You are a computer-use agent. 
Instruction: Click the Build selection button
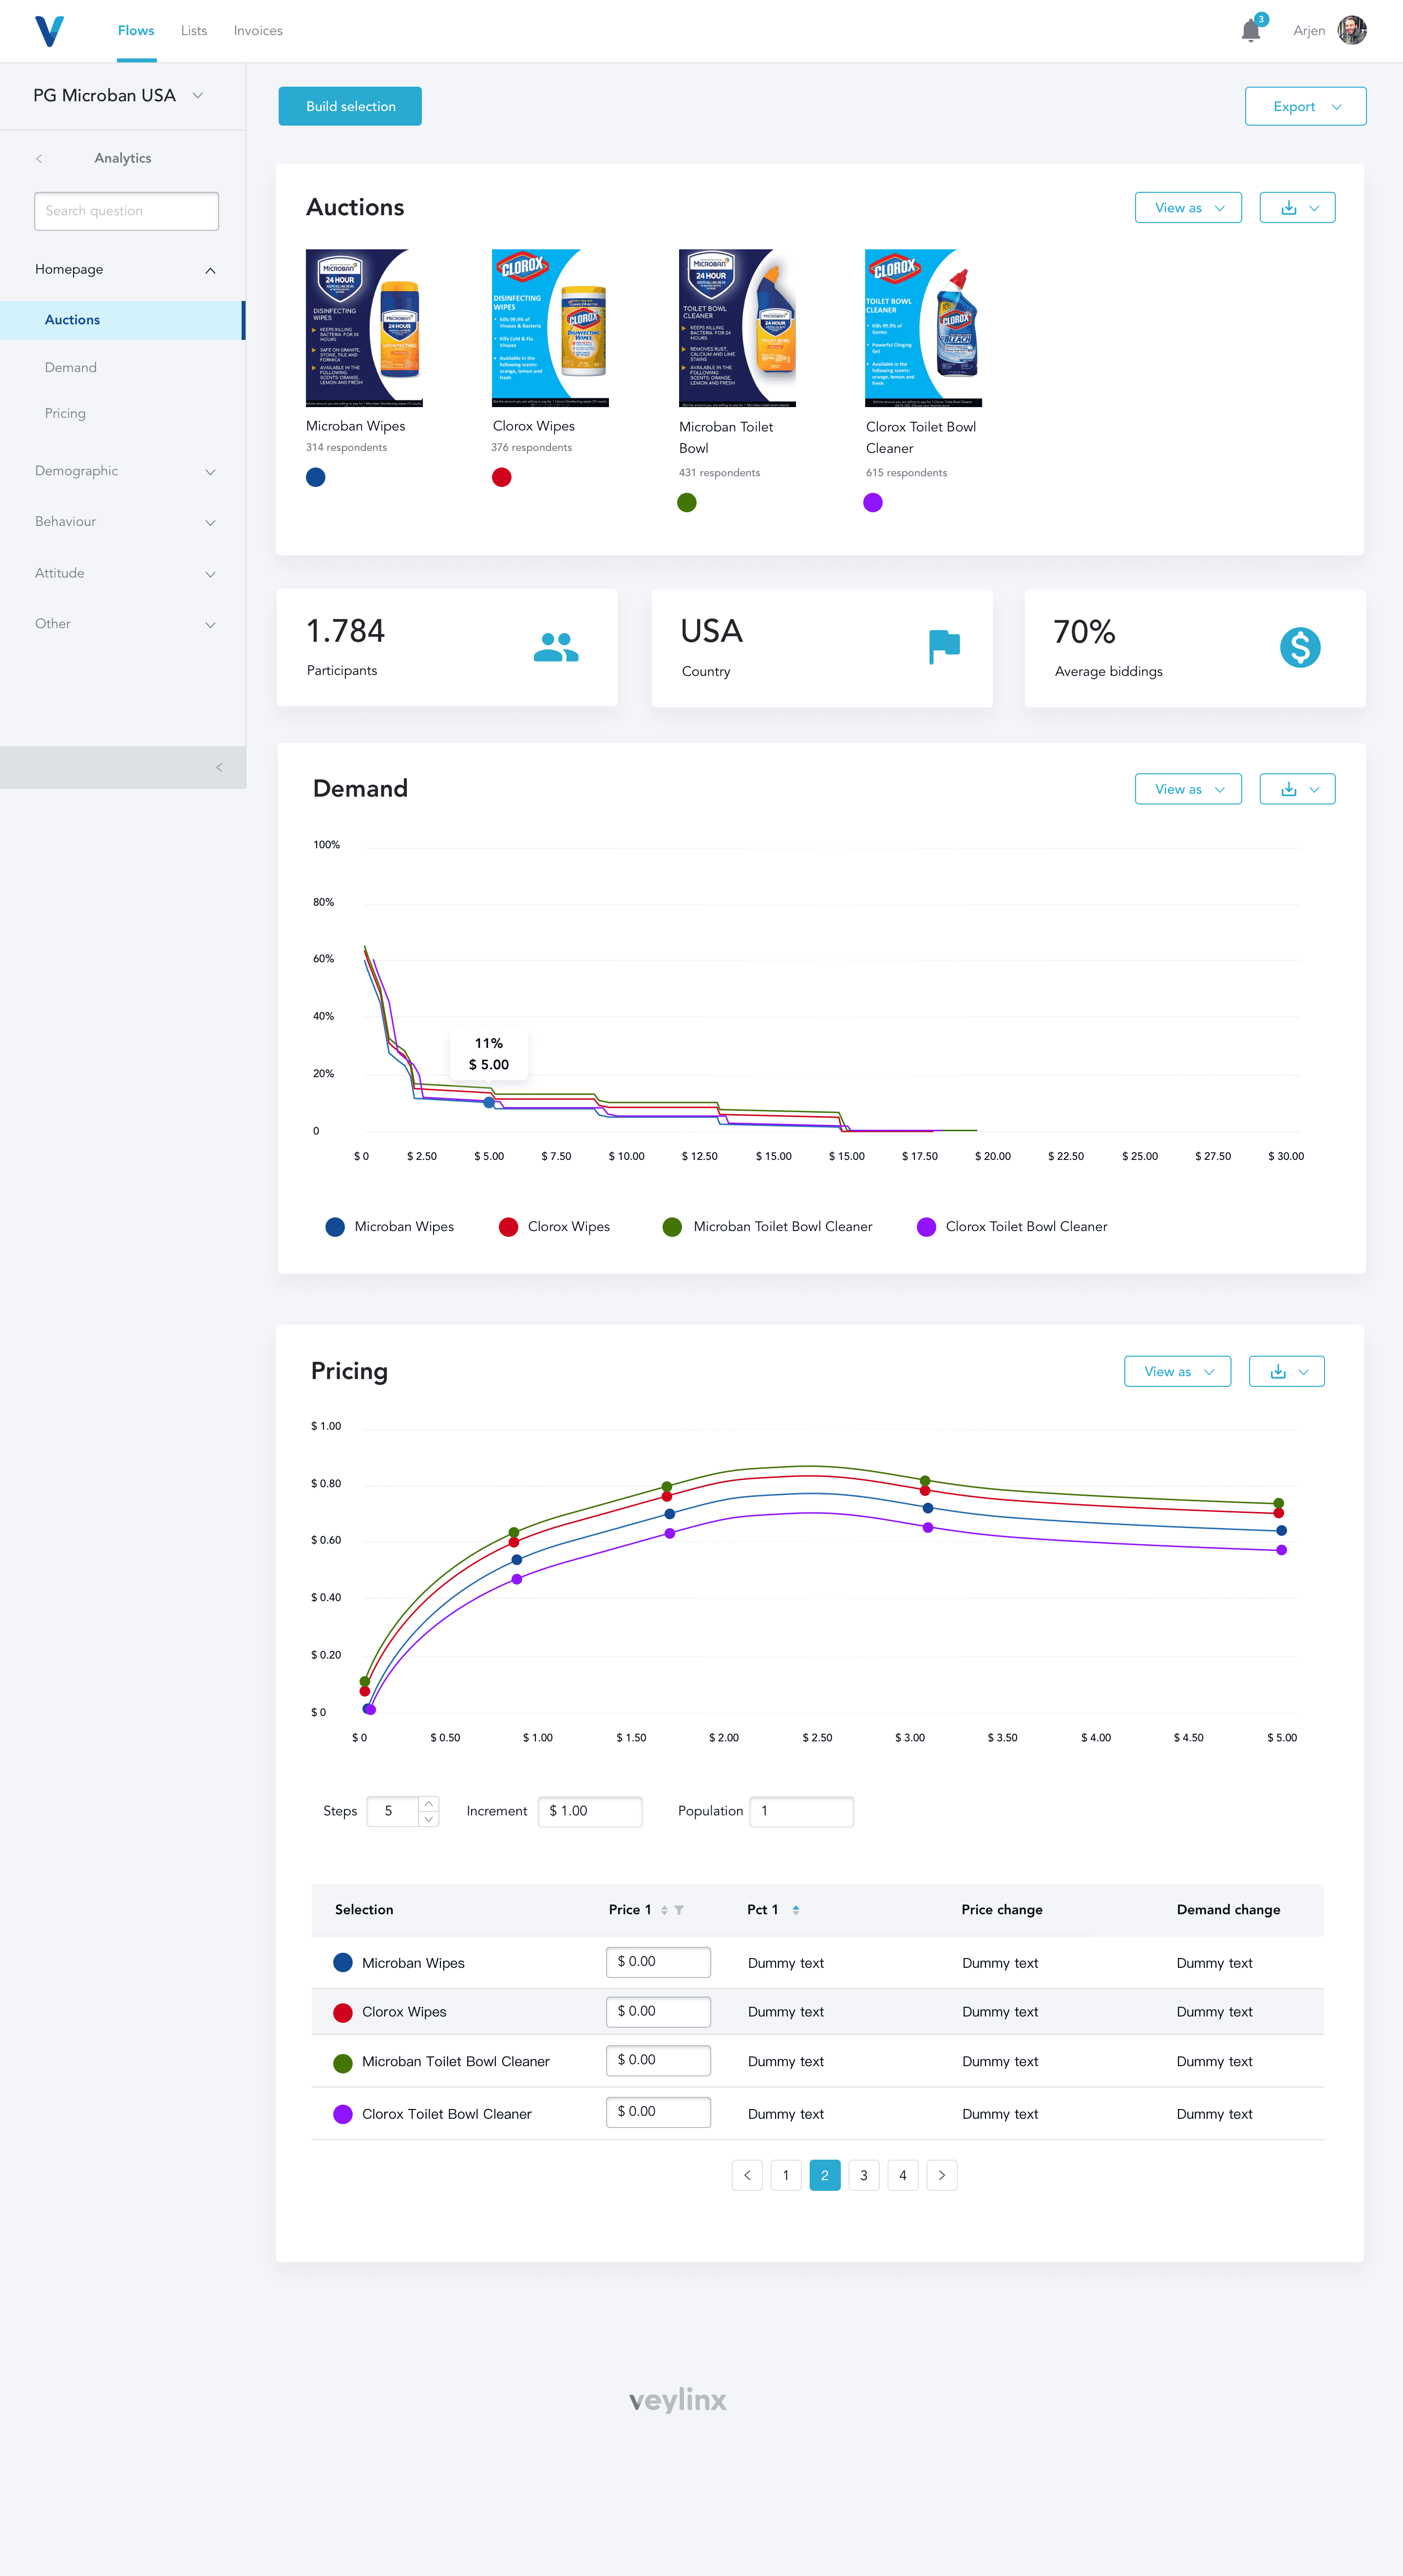350,107
